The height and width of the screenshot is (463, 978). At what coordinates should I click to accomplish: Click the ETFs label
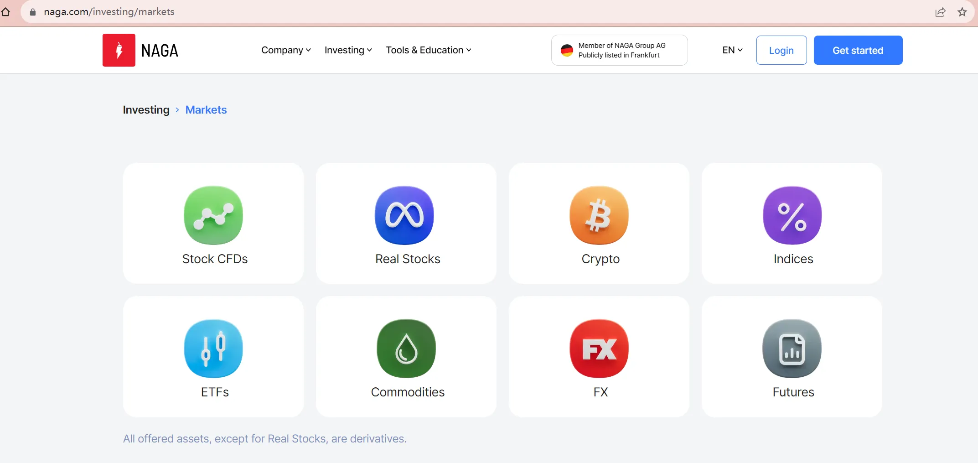click(215, 392)
